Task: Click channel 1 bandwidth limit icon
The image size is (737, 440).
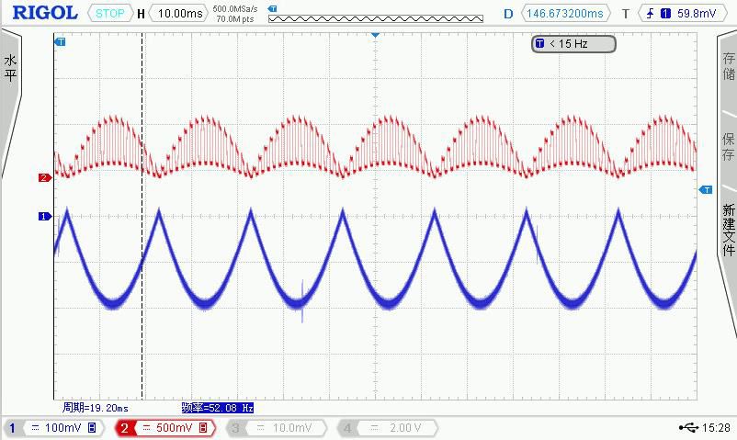Action: 92,428
